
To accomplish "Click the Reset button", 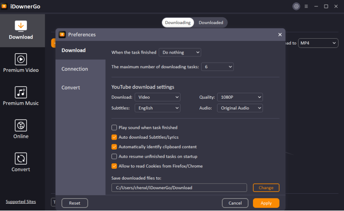I will click(75, 203).
